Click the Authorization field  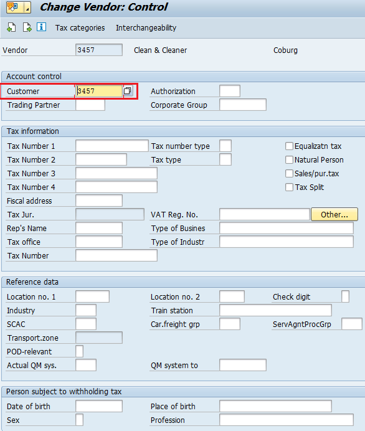point(230,91)
